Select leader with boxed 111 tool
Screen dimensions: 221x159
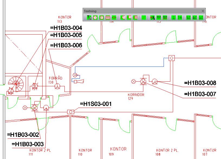coord(135,18)
